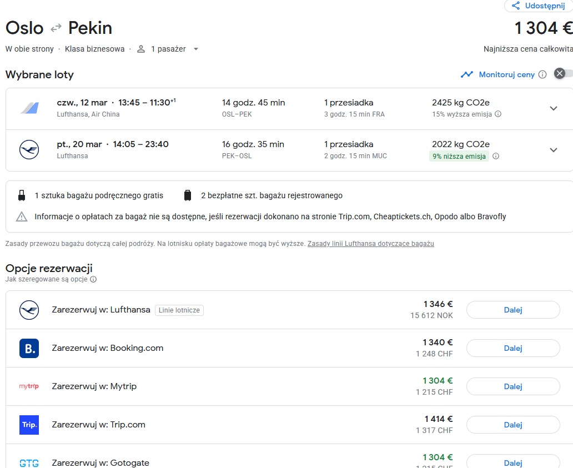Click the Lufthansa logo in booking options
The width and height of the screenshot is (573, 468).
[x=29, y=310]
